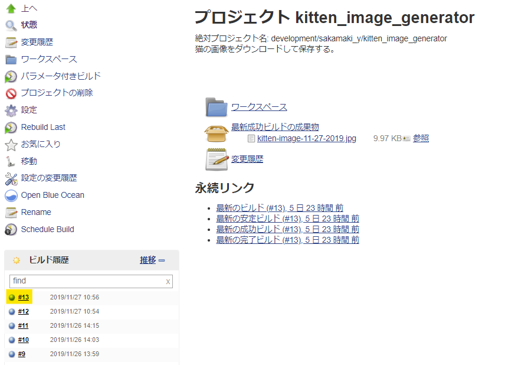Click the notepad icon beside main 変更履歴

pos(216,159)
